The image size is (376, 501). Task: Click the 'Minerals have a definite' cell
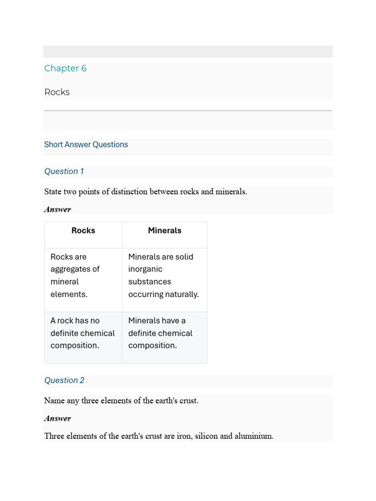point(164,338)
